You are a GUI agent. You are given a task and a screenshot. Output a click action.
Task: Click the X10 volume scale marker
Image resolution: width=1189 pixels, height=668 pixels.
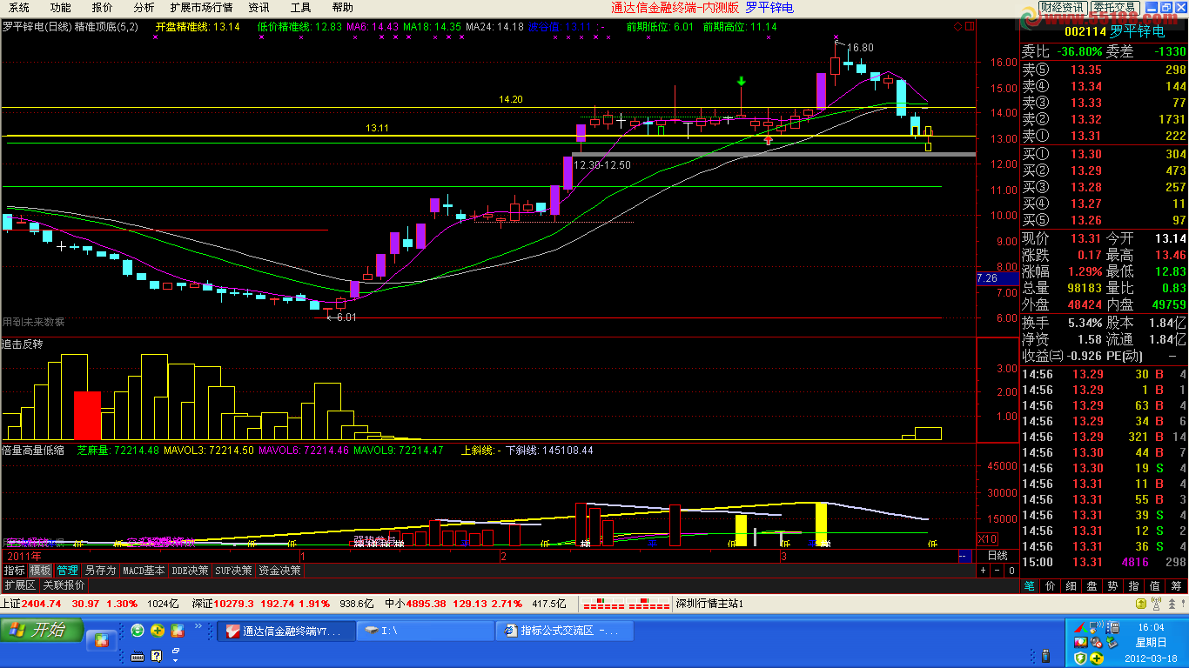pos(988,538)
